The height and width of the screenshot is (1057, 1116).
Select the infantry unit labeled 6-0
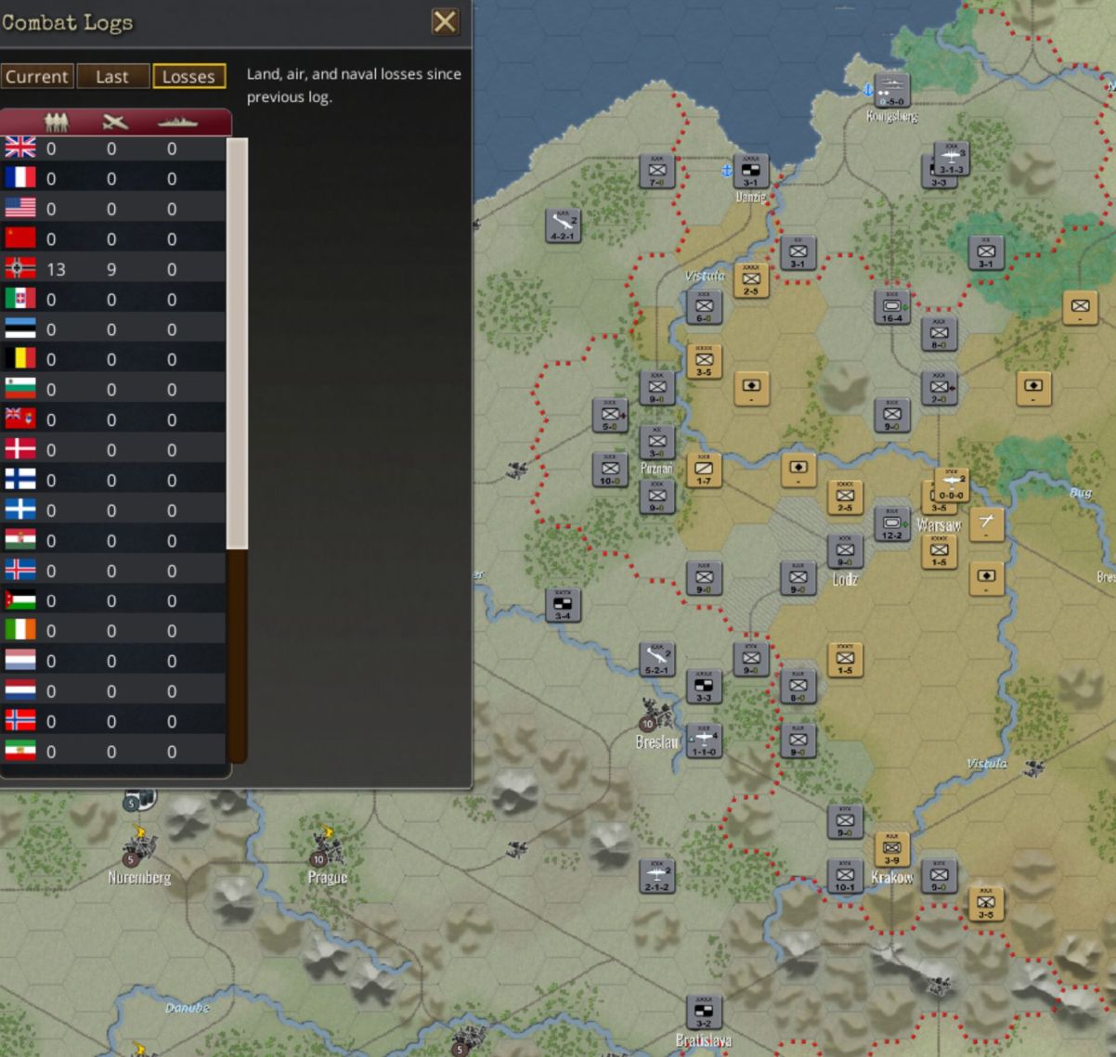point(704,307)
